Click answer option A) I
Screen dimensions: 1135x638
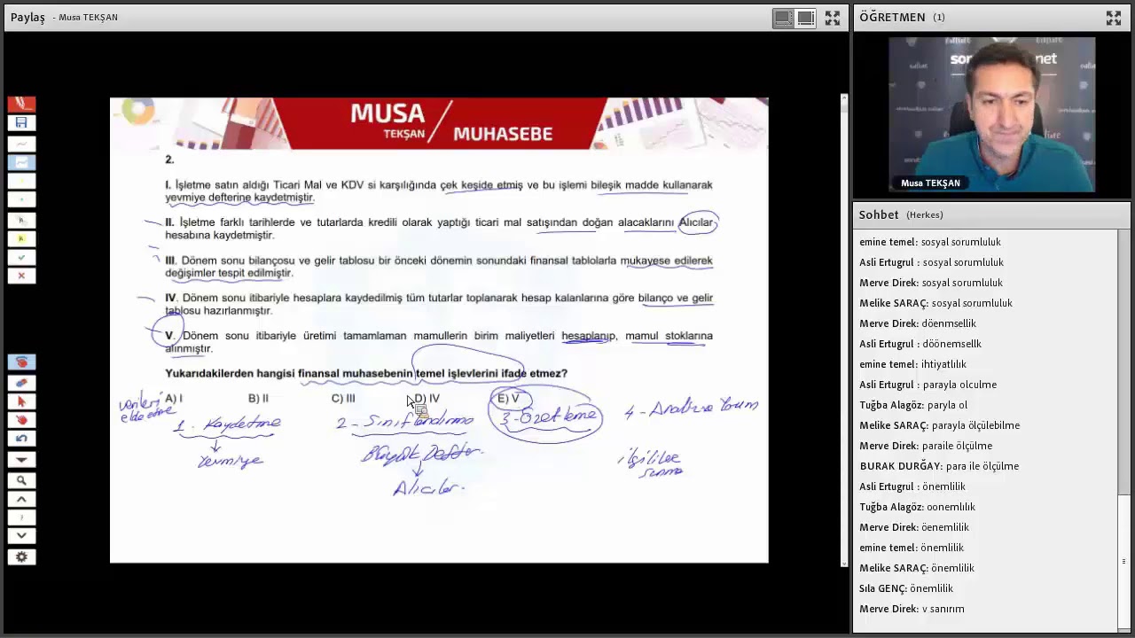(x=174, y=399)
